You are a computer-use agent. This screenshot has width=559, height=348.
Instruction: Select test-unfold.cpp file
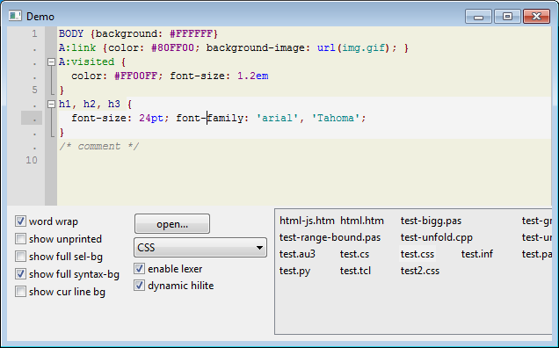click(436, 237)
